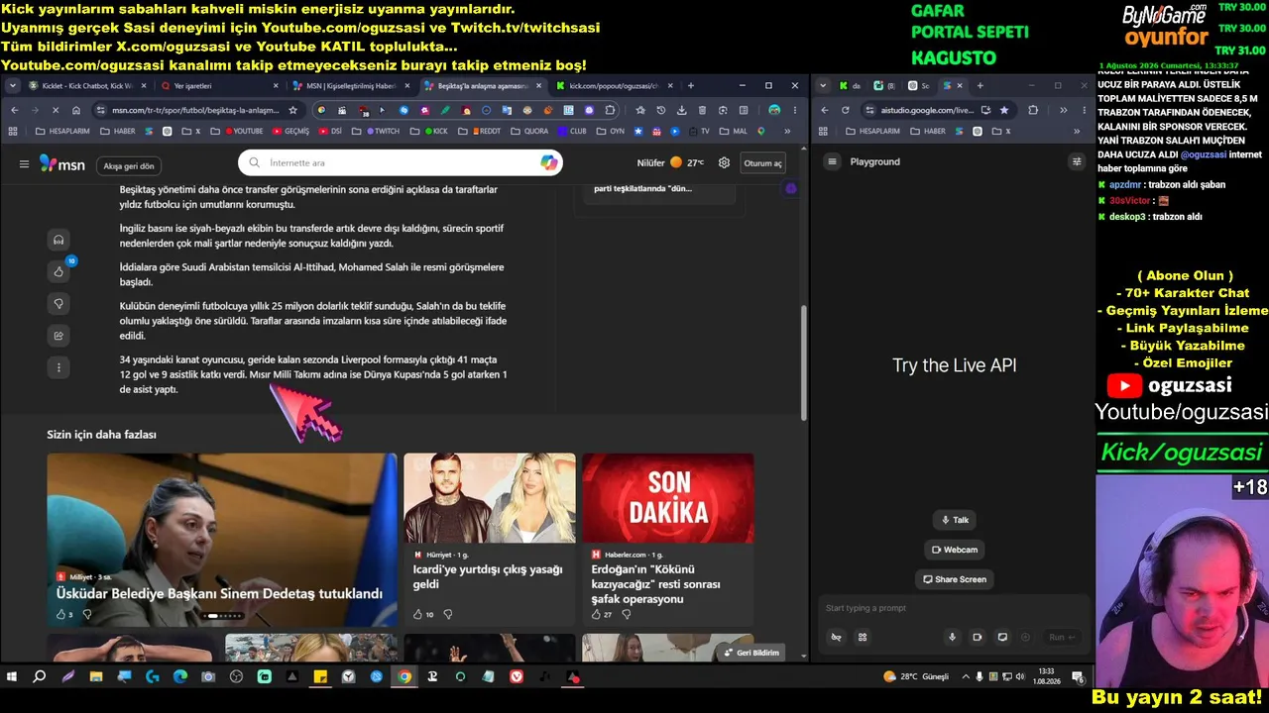Open the Erdoğan Kökünü kazıyacağız article
The width and height of the screenshot is (1269, 713).
[x=668, y=541]
